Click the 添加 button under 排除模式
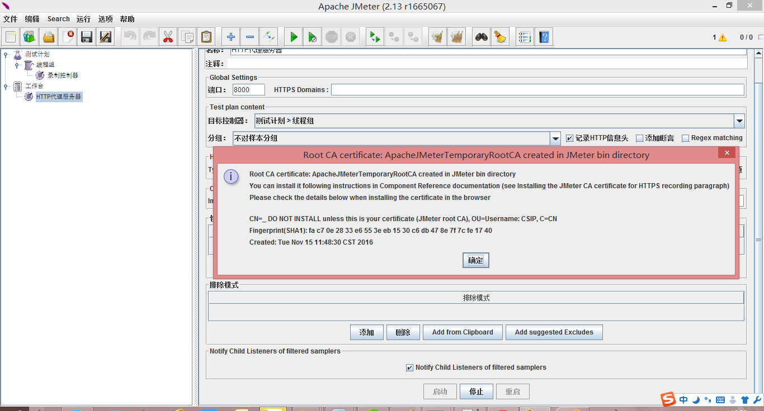The height and width of the screenshot is (411, 764). click(x=367, y=332)
